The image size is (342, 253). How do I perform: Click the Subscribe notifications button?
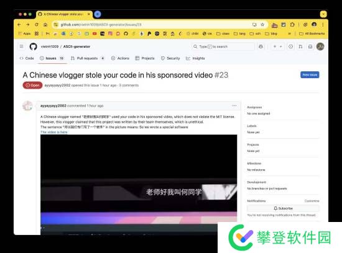pos(283,208)
